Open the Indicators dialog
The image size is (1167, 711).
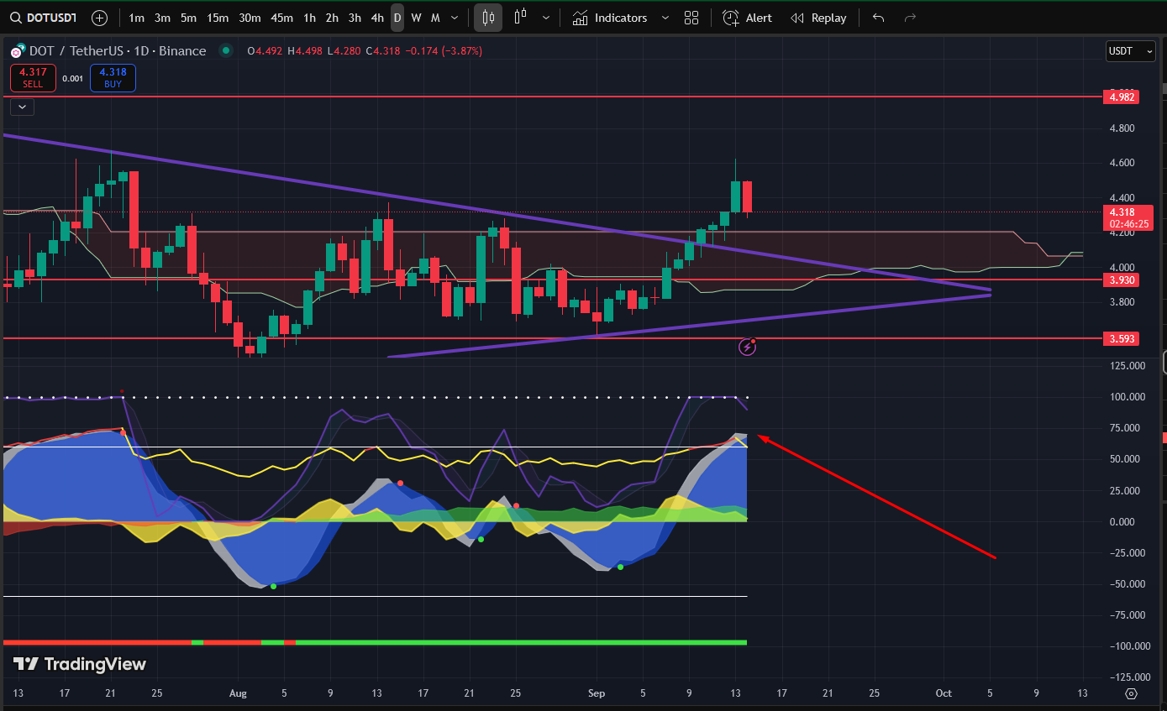pos(610,18)
